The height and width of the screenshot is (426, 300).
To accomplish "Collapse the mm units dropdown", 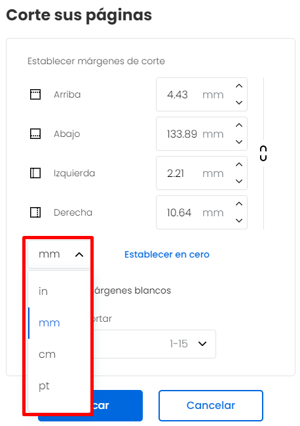I will point(59,254).
